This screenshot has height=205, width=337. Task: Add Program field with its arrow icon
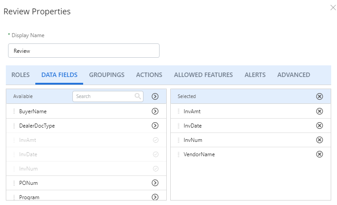click(x=155, y=197)
